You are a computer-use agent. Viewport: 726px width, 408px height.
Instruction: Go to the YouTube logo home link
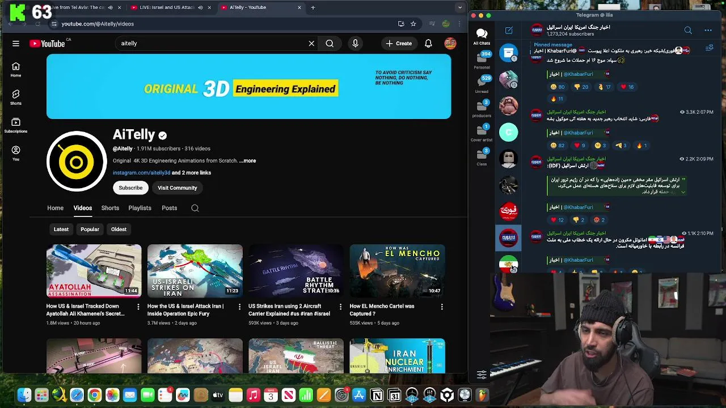(x=47, y=44)
